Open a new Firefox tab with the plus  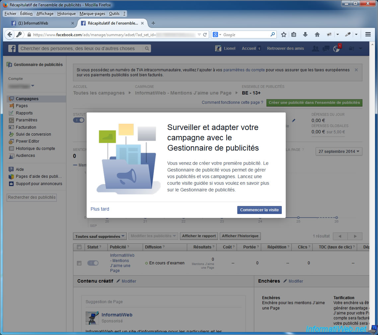153,23
